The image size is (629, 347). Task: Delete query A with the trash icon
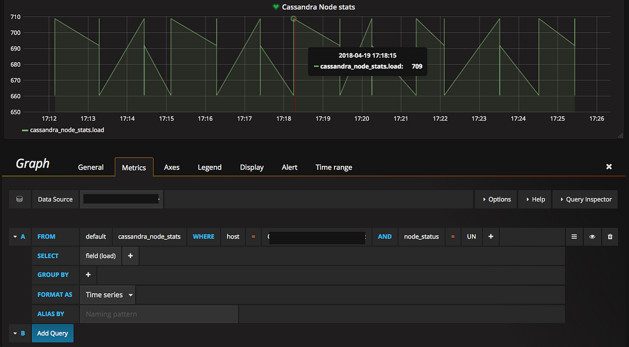[x=610, y=237]
